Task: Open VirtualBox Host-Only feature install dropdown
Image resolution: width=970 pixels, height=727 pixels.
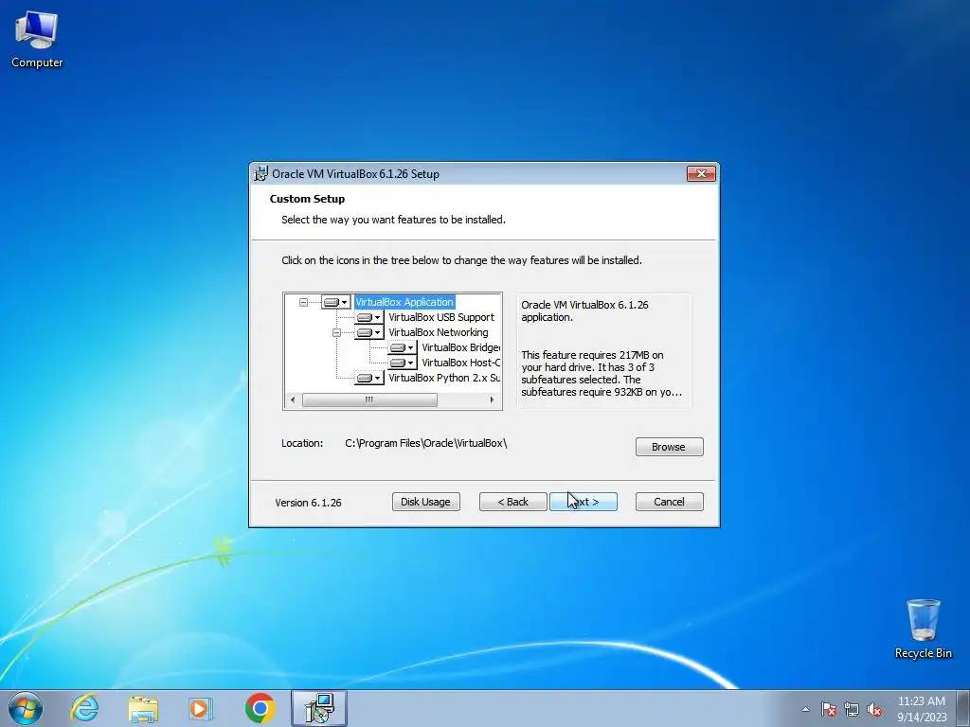Action: 402,363
